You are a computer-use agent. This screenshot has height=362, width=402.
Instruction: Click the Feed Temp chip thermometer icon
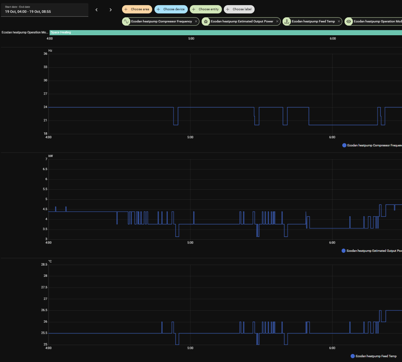(286, 22)
